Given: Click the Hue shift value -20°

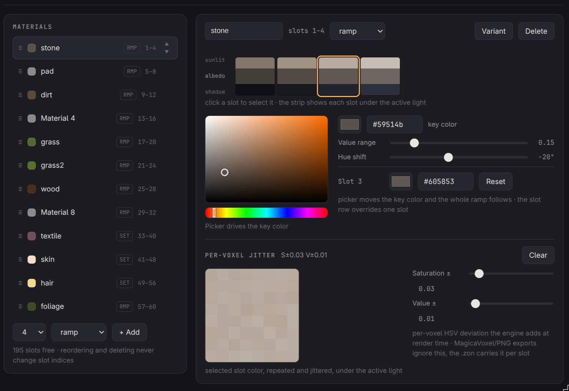Looking at the screenshot, I should pyautogui.click(x=546, y=157).
